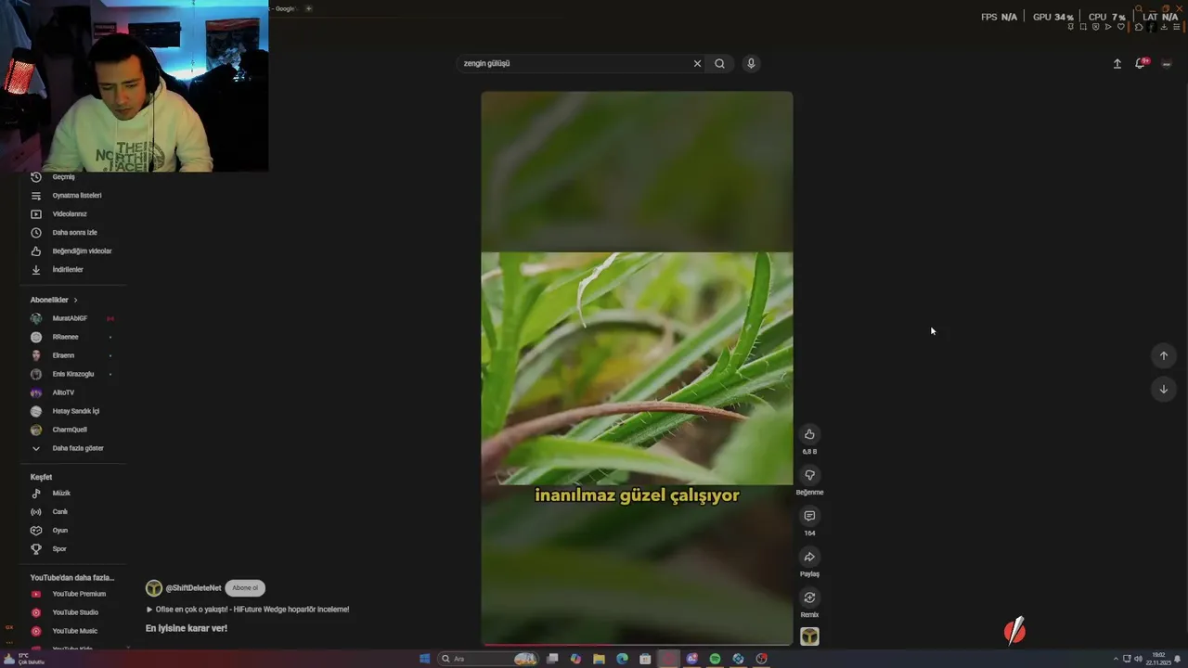Open Microsoft Edge from the taskbar
Screen dimensions: 1188x668
coord(622,659)
